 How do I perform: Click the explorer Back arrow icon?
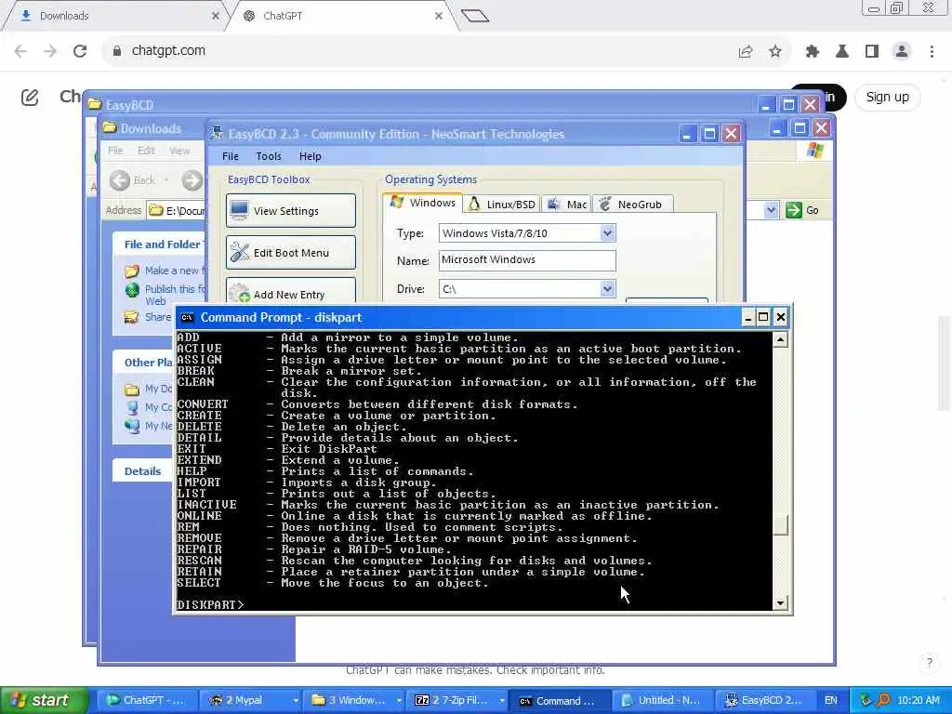(x=120, y=180)
